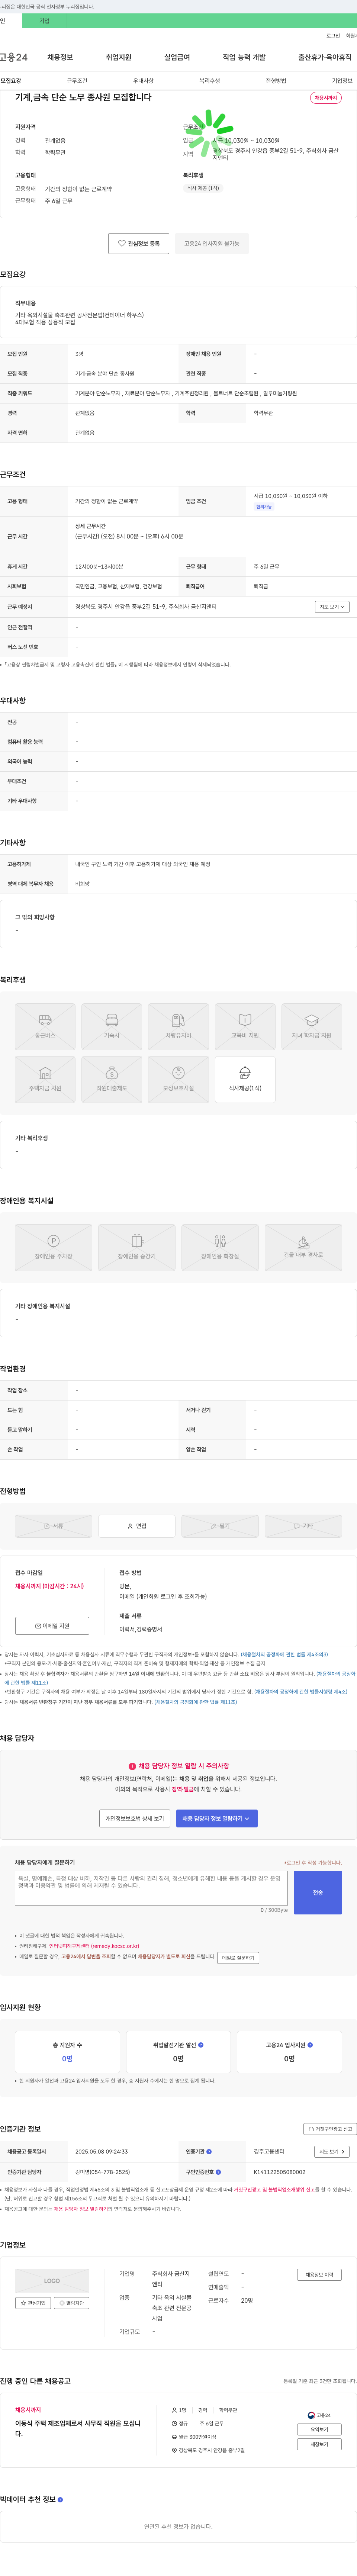
Task: Switch to the 기업 top tab
Action: point(44,20)
